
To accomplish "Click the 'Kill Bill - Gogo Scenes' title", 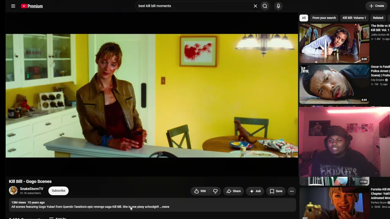I will click(30, 181).
